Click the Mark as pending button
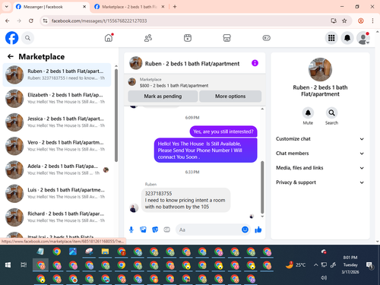This screenshot has width=380, height=285. click(x=163, y=97)
